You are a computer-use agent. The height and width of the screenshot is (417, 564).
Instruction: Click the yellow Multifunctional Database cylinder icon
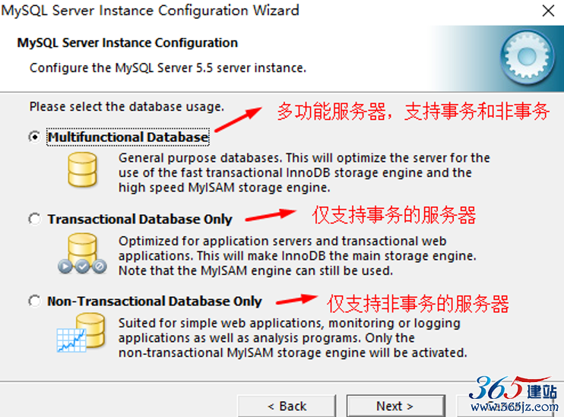(82, 169)
